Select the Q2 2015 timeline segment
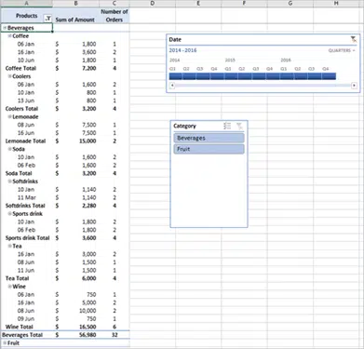The image size is (364, 349). click(x=245, y=76)
